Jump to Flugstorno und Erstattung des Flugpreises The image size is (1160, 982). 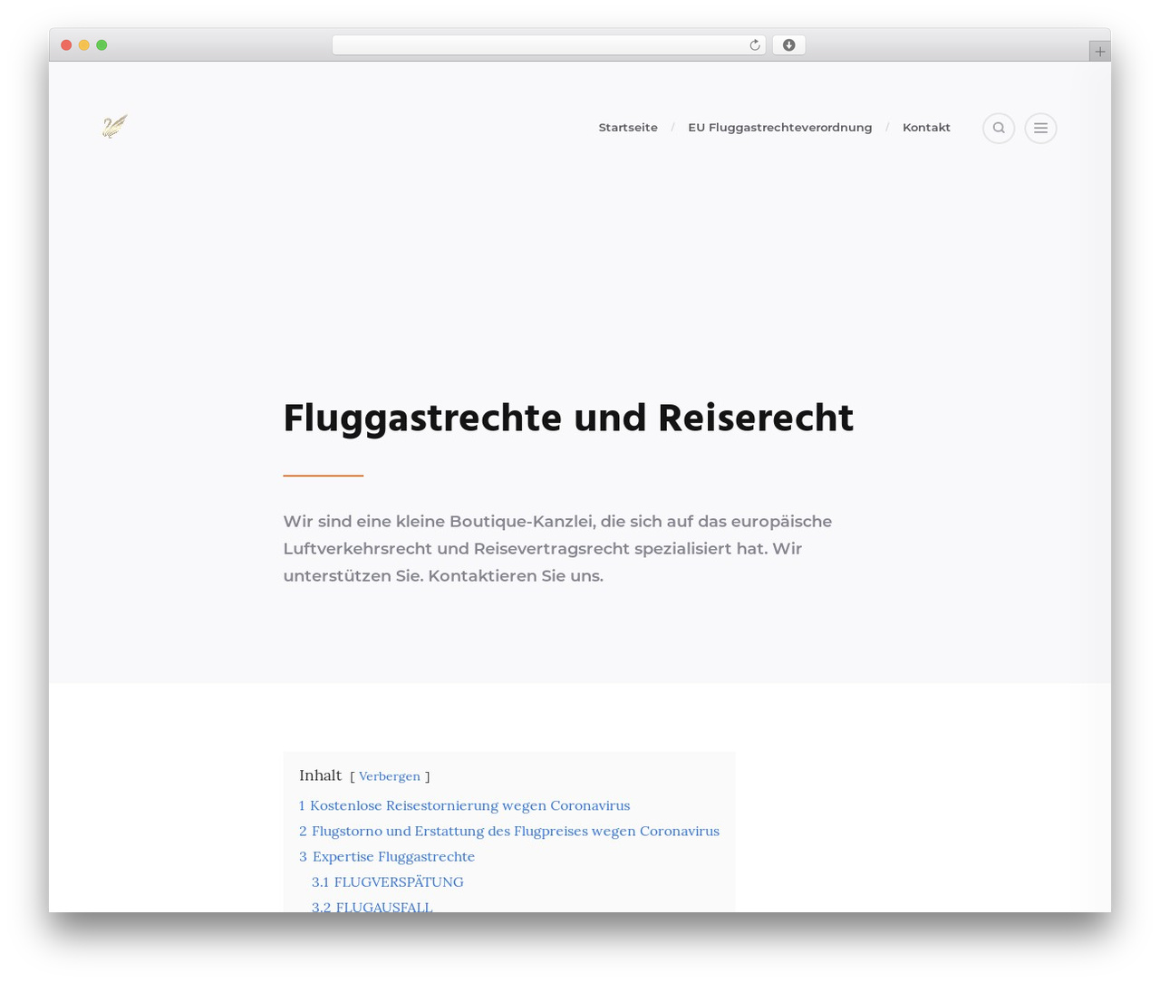click(509, 831)
